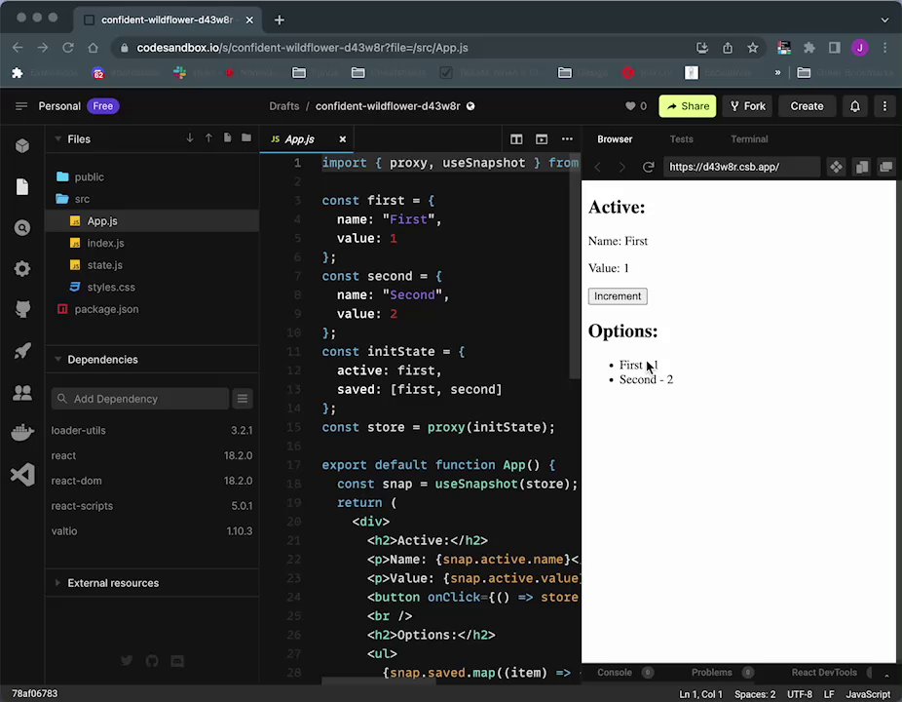902x702 pixels.
Task: Like the sandbox with heart icon
Action: [630, 106]
